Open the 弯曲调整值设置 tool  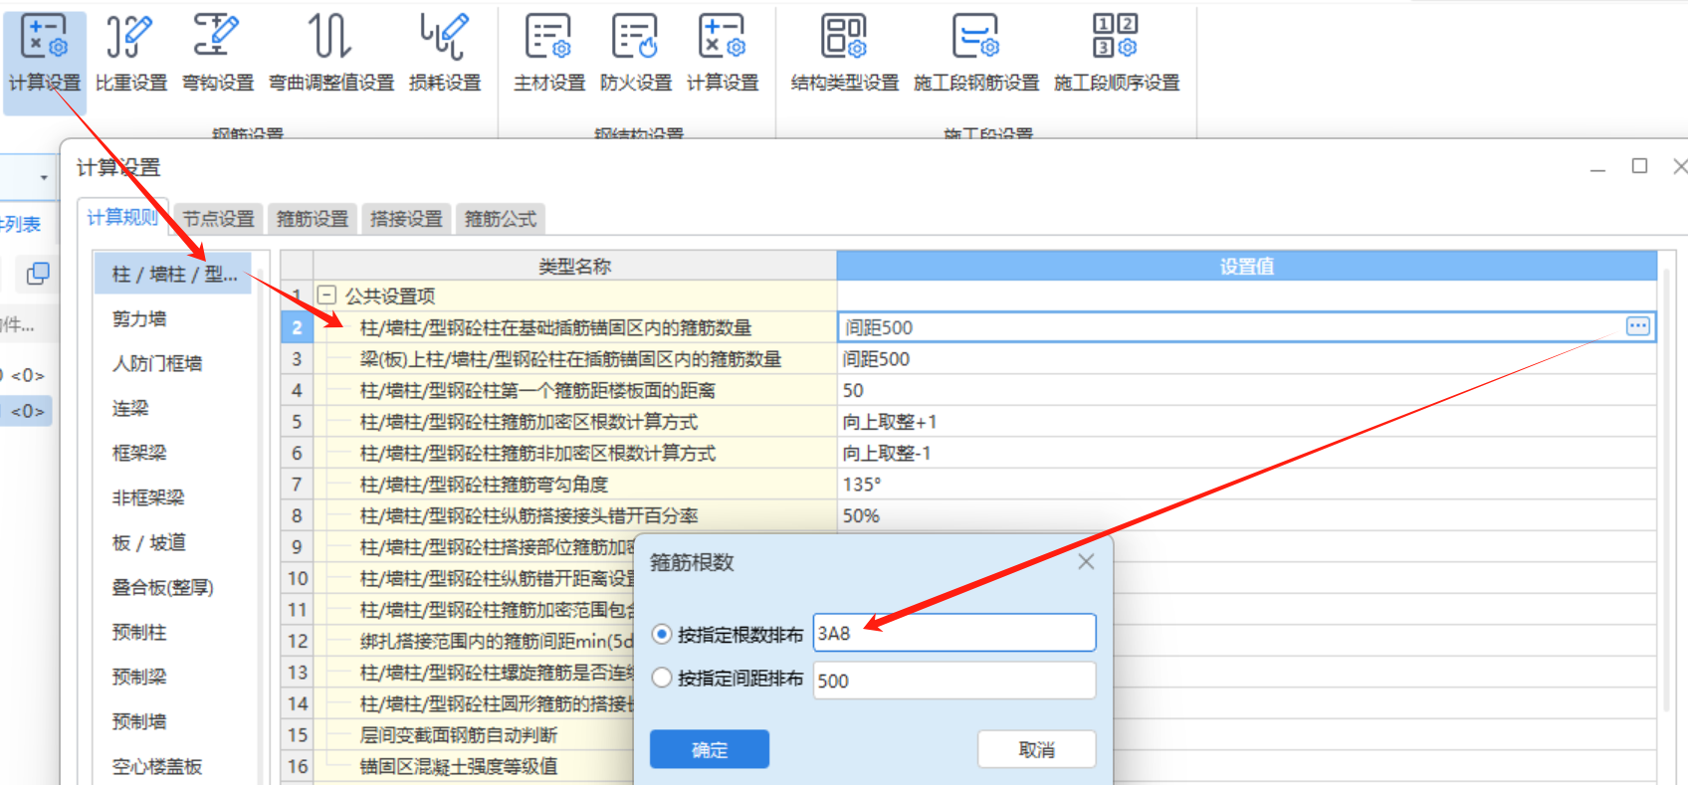331,55
